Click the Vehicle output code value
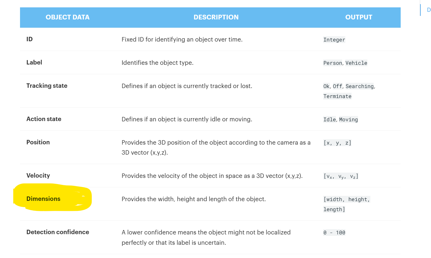Screen dimensions: 431x258 [x=356, y=63]
